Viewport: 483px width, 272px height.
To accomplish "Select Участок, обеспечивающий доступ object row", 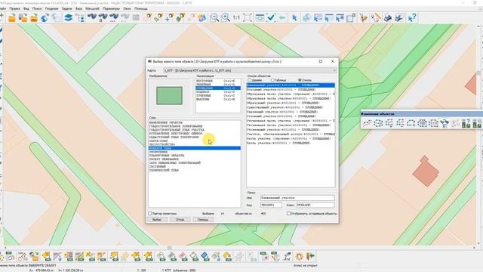I will tap(291, 134).
